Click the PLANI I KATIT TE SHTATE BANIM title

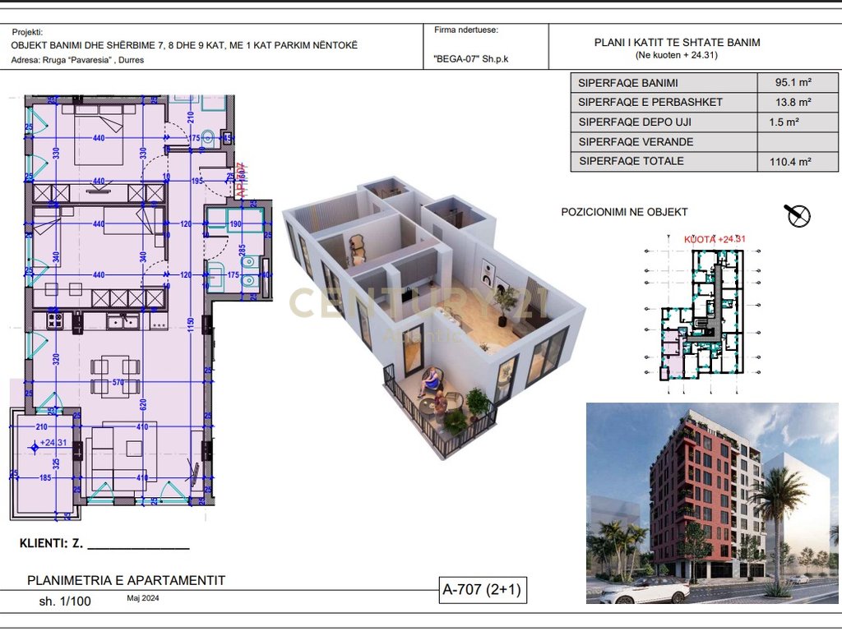coord(677,43)
